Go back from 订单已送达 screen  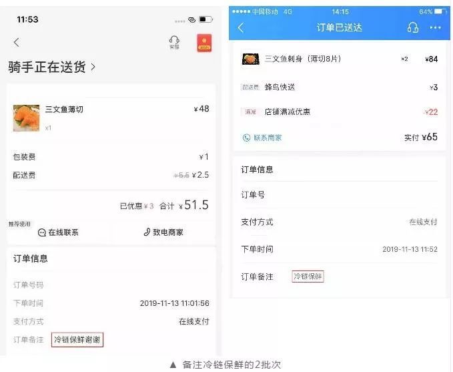[241, 28]
